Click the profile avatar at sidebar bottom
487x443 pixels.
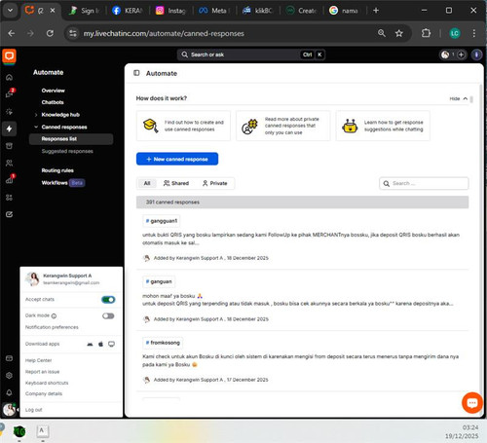(x=9, y=410)
